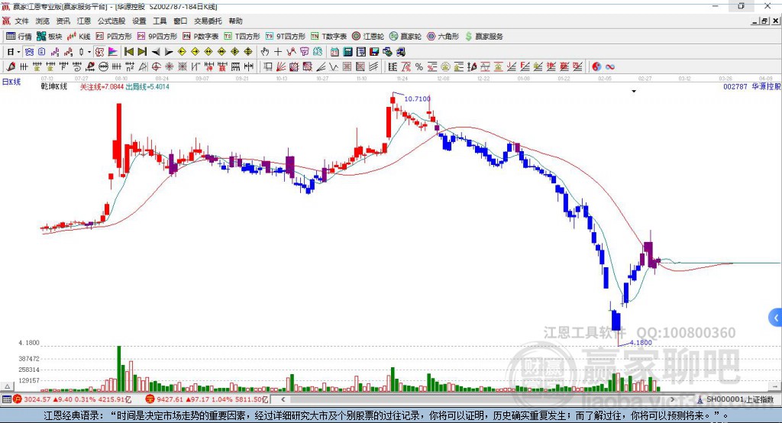Image resolution: width=782 pixels, height=423 pixels.
Task: Open P四方形 tool
Action: pos(114,37)
